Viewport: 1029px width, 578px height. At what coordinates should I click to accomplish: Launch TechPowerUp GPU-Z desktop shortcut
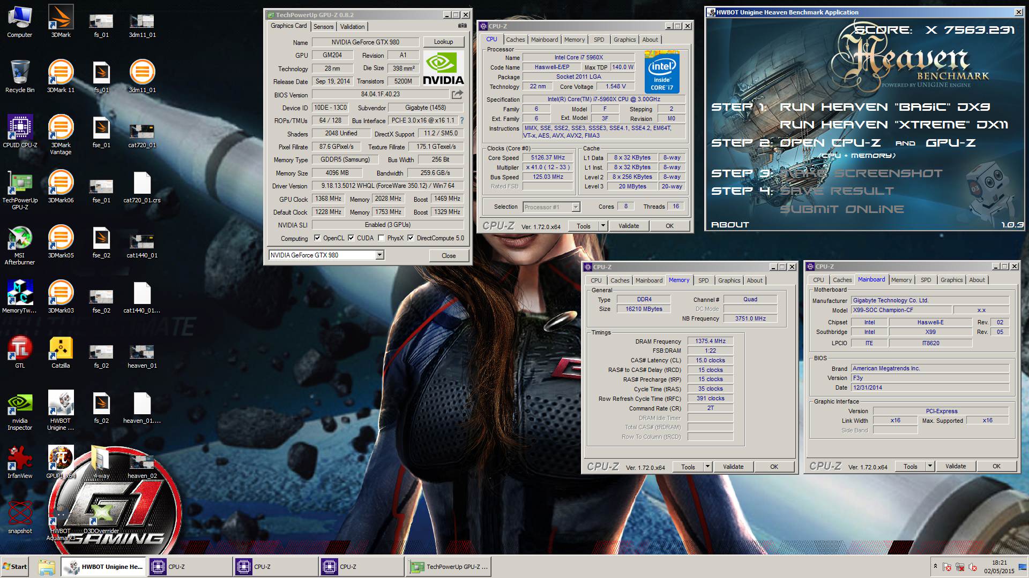tap(20, 190)
